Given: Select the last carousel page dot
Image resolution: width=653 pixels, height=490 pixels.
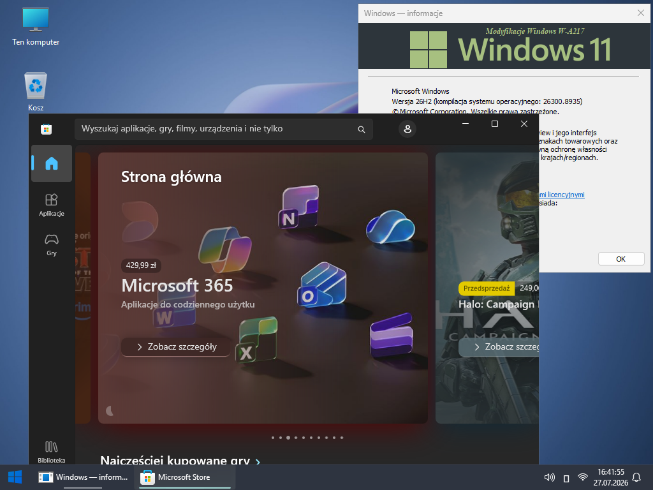Looking at the screenshot, I should pos(342,438).
